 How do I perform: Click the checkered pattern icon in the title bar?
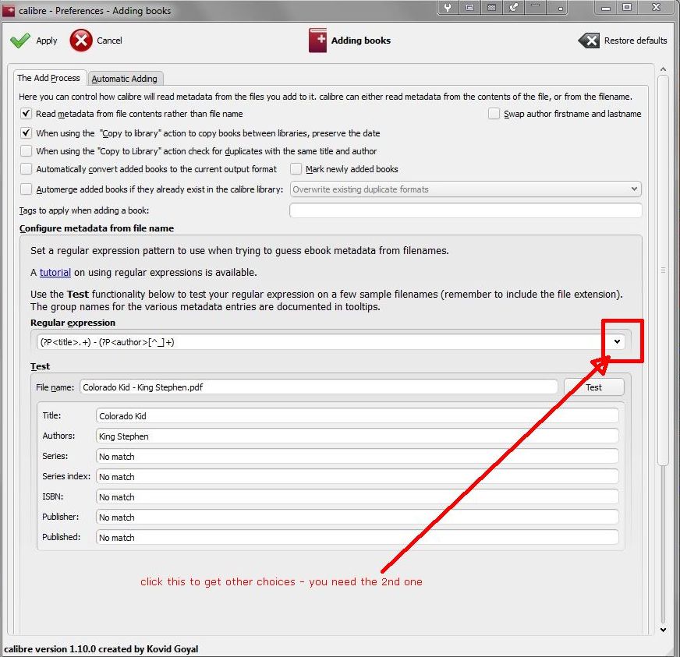point(491,7)
